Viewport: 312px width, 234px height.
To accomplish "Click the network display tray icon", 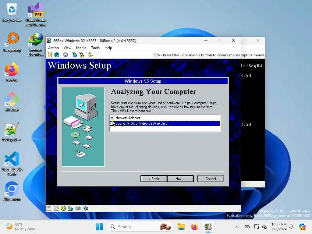I will (257, 227).
